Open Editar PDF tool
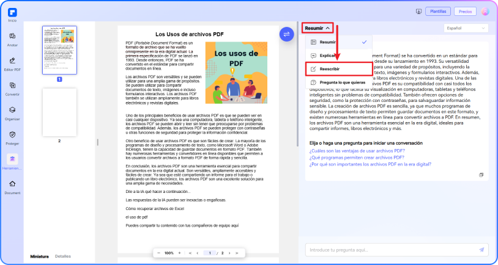Viewport: 498px width, 265px height. pos(12,64)
